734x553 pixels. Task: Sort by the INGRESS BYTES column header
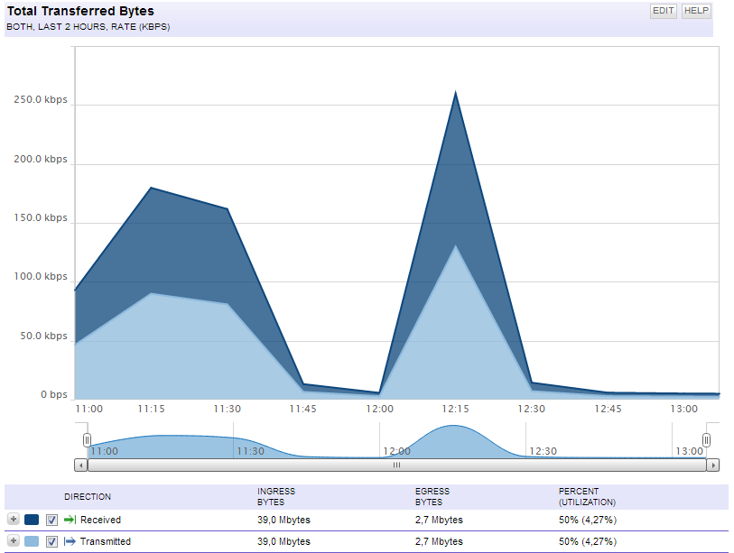[x=276, y=497]
